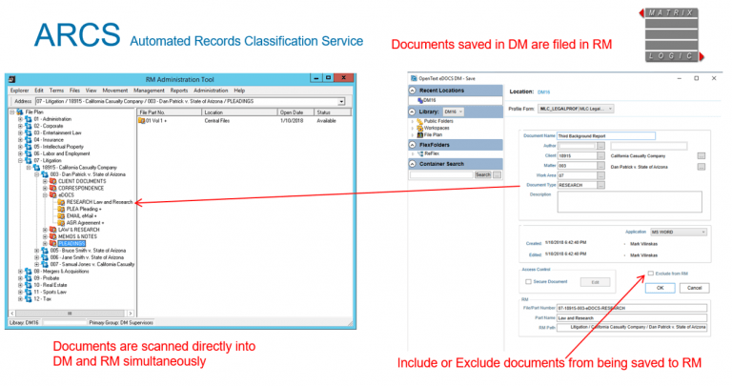Click MEMOS & NOTES red folder icon
732x386 pixels.
(x=52, y=236)
